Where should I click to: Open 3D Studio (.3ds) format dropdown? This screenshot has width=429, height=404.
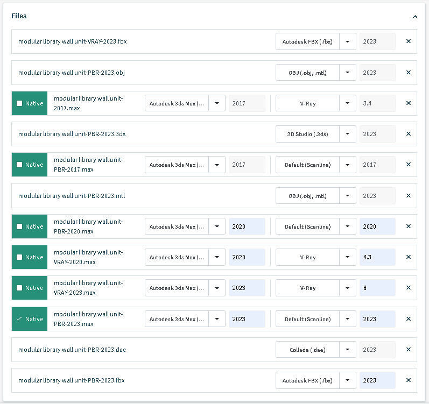pyautogui.click(x=348, y=134)
